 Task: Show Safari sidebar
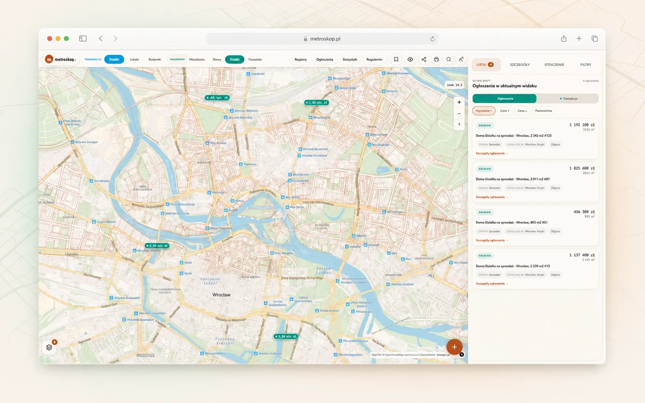(83, 39)
